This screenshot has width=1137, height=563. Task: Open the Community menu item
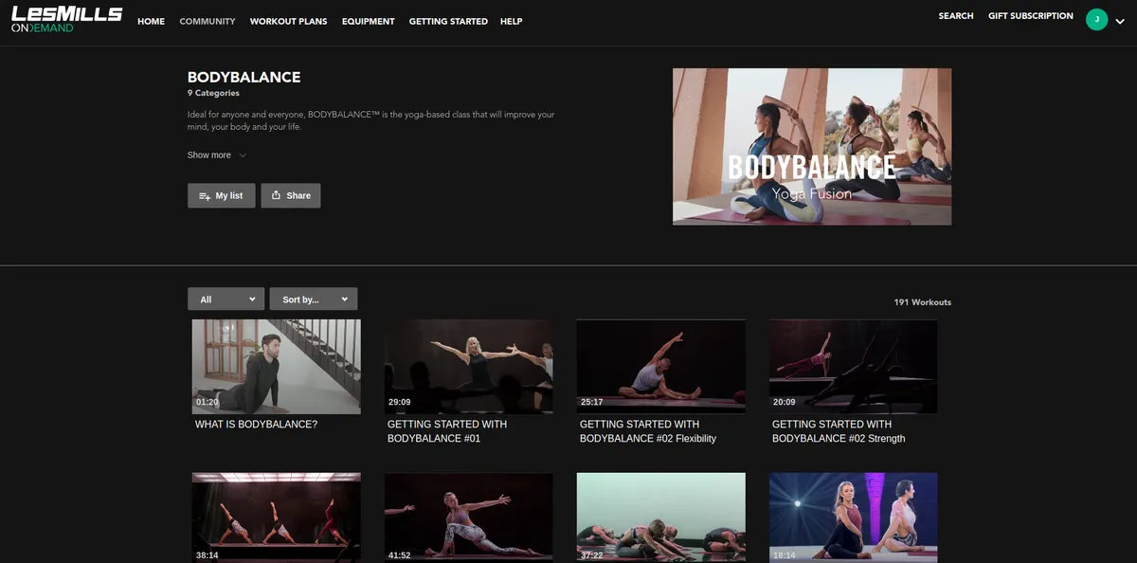pos(208,21)
